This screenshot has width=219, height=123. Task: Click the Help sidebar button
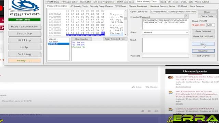click(x=24, y=47)
